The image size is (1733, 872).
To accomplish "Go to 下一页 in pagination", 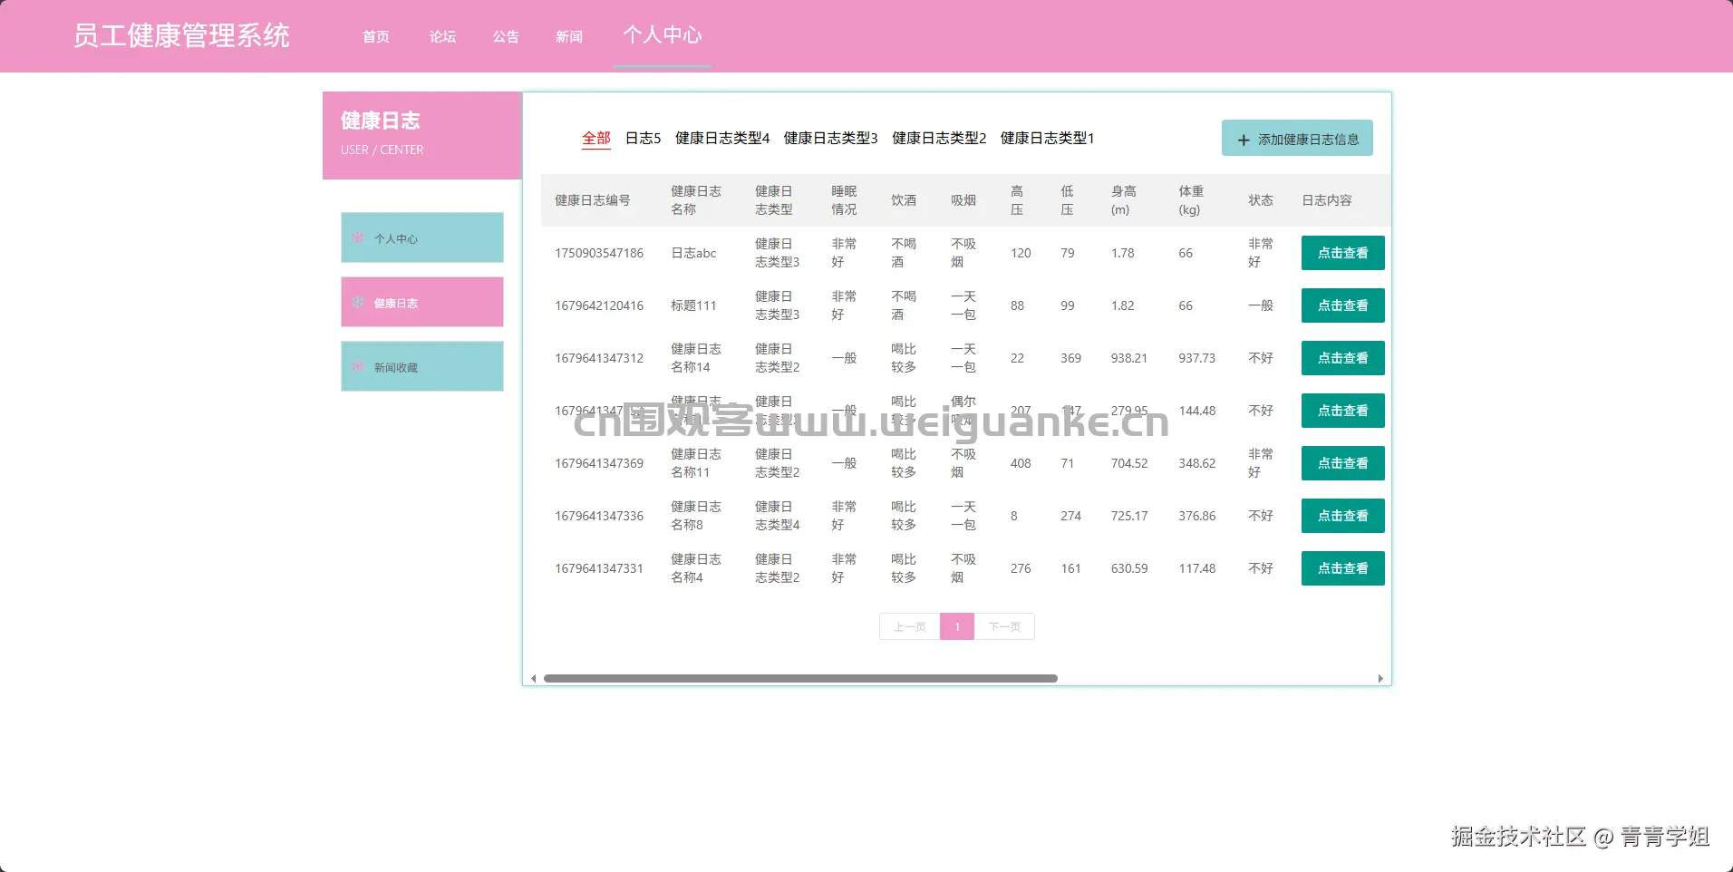I will click(1004, 626).
